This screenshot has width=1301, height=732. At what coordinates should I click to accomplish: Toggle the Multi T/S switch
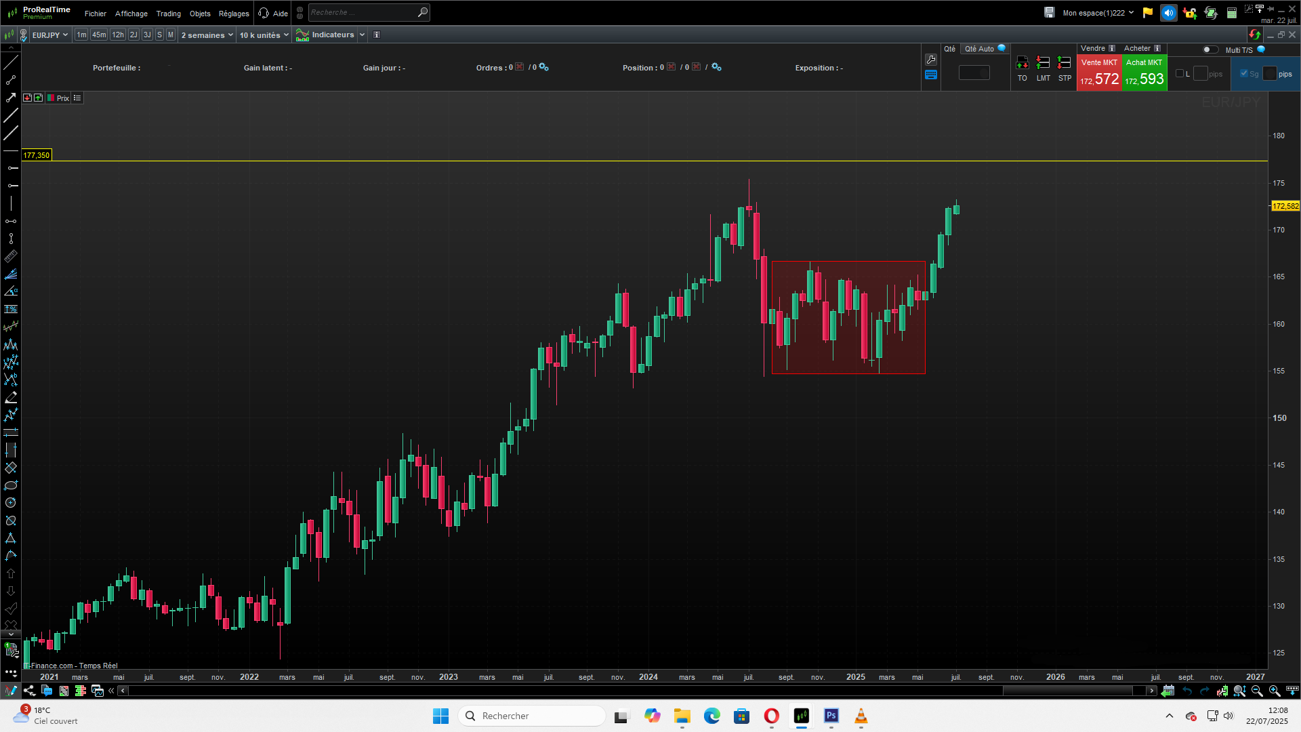[x=1210, y=49]
